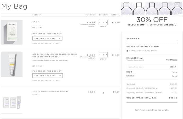Apply the promotion code
Screen dimensions: 183x119
click(x=173, y=67)
